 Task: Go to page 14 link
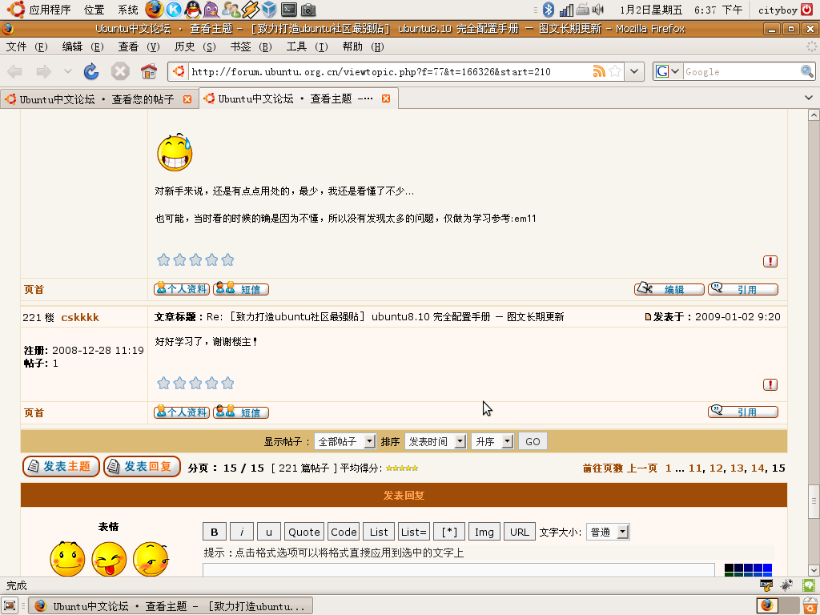(x=758, y=468)
